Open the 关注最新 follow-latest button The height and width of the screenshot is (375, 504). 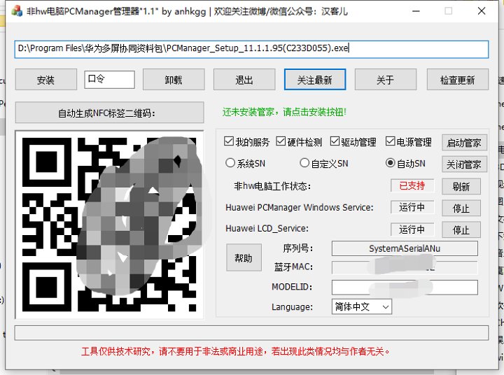[315, 79]
